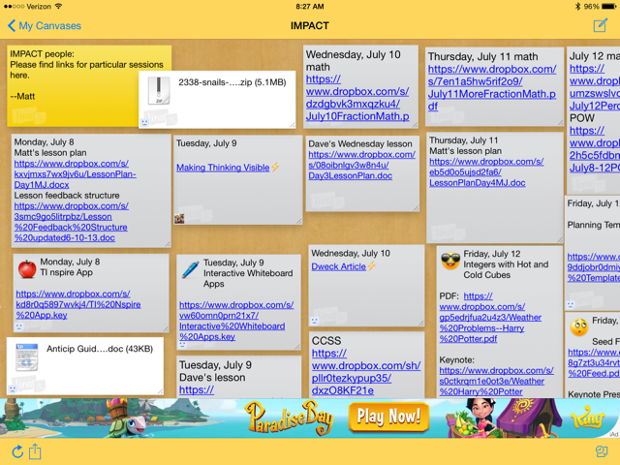
Task: Open the Dweck Article link
Action: point(339,266)
